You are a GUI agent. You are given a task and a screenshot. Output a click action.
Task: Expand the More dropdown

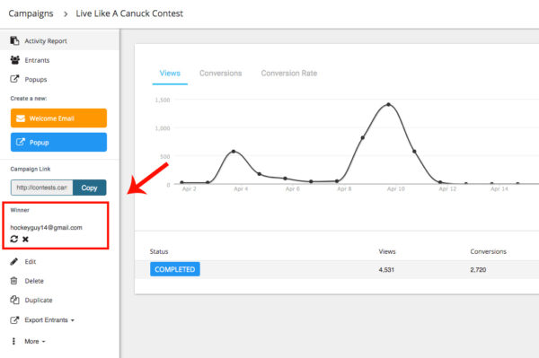(x=35, y=341)
